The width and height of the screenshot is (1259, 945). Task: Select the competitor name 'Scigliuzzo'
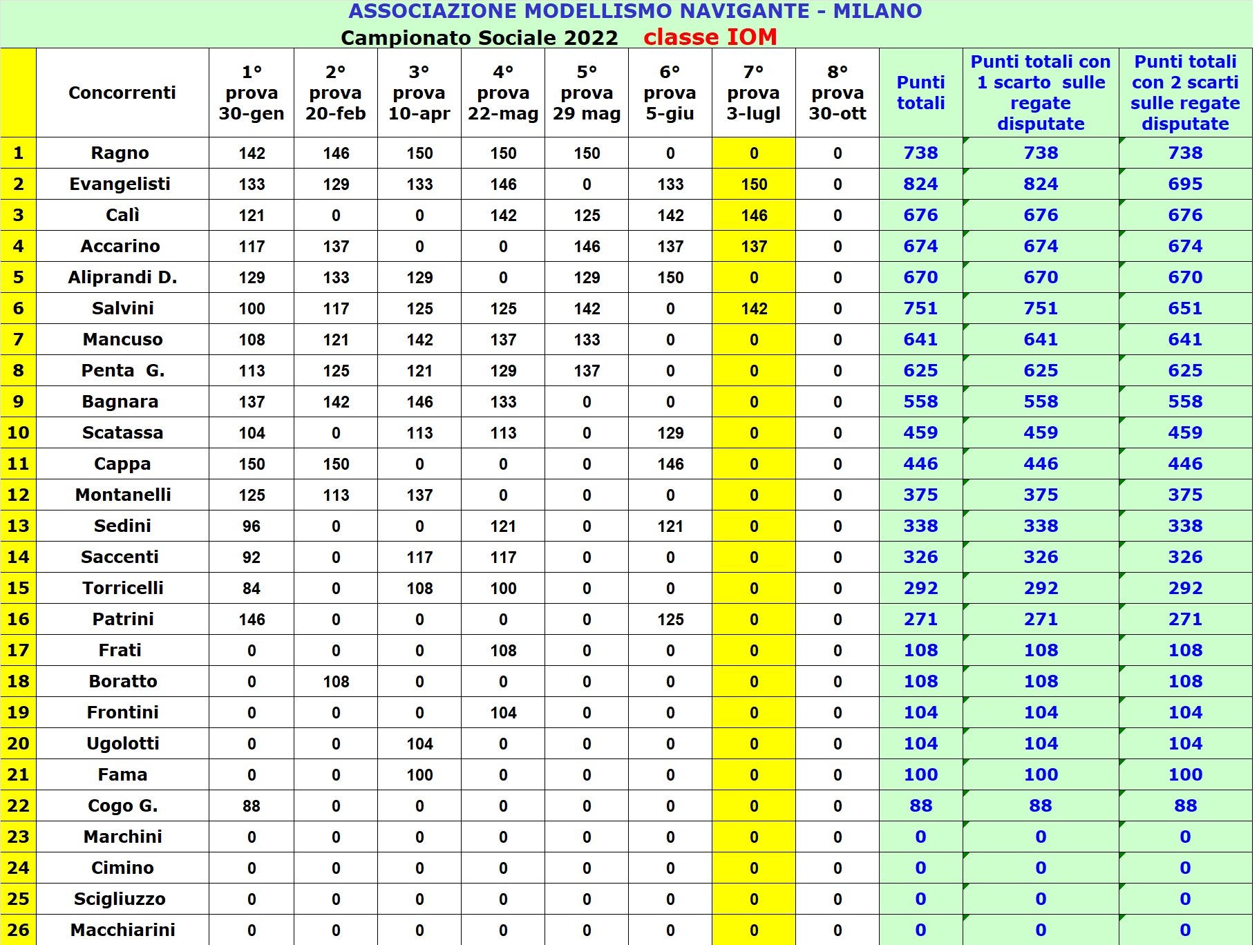tap(120, 899)
